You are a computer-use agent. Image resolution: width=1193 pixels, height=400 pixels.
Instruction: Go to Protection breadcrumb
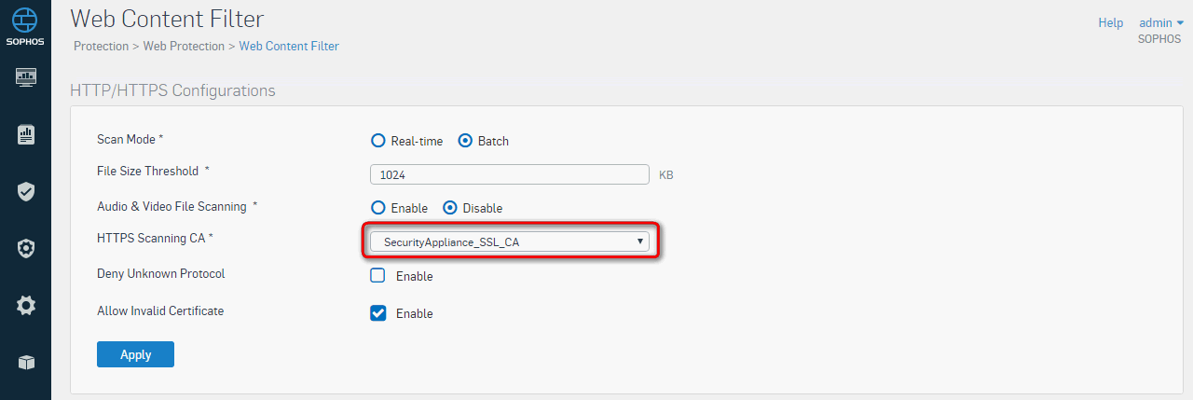click(x=101, y=46)
